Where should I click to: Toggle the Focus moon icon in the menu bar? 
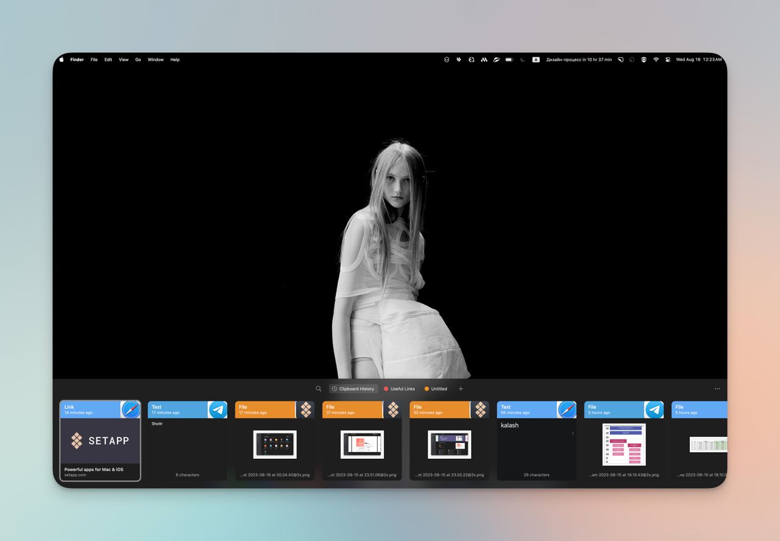pyautogui.click(x=522, y=60)
